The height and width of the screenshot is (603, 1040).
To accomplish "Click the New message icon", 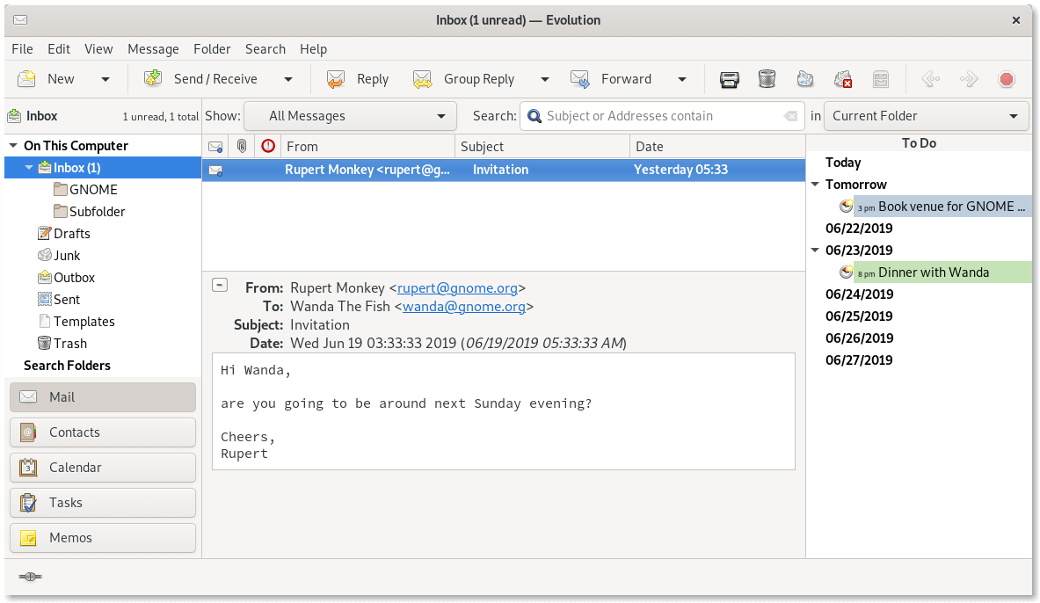I will (26, 79).
